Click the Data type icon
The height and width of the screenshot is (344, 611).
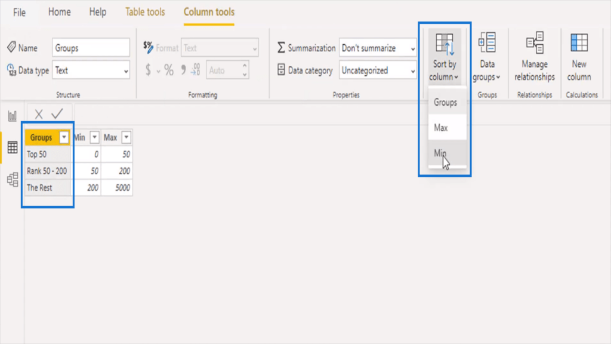11,70
